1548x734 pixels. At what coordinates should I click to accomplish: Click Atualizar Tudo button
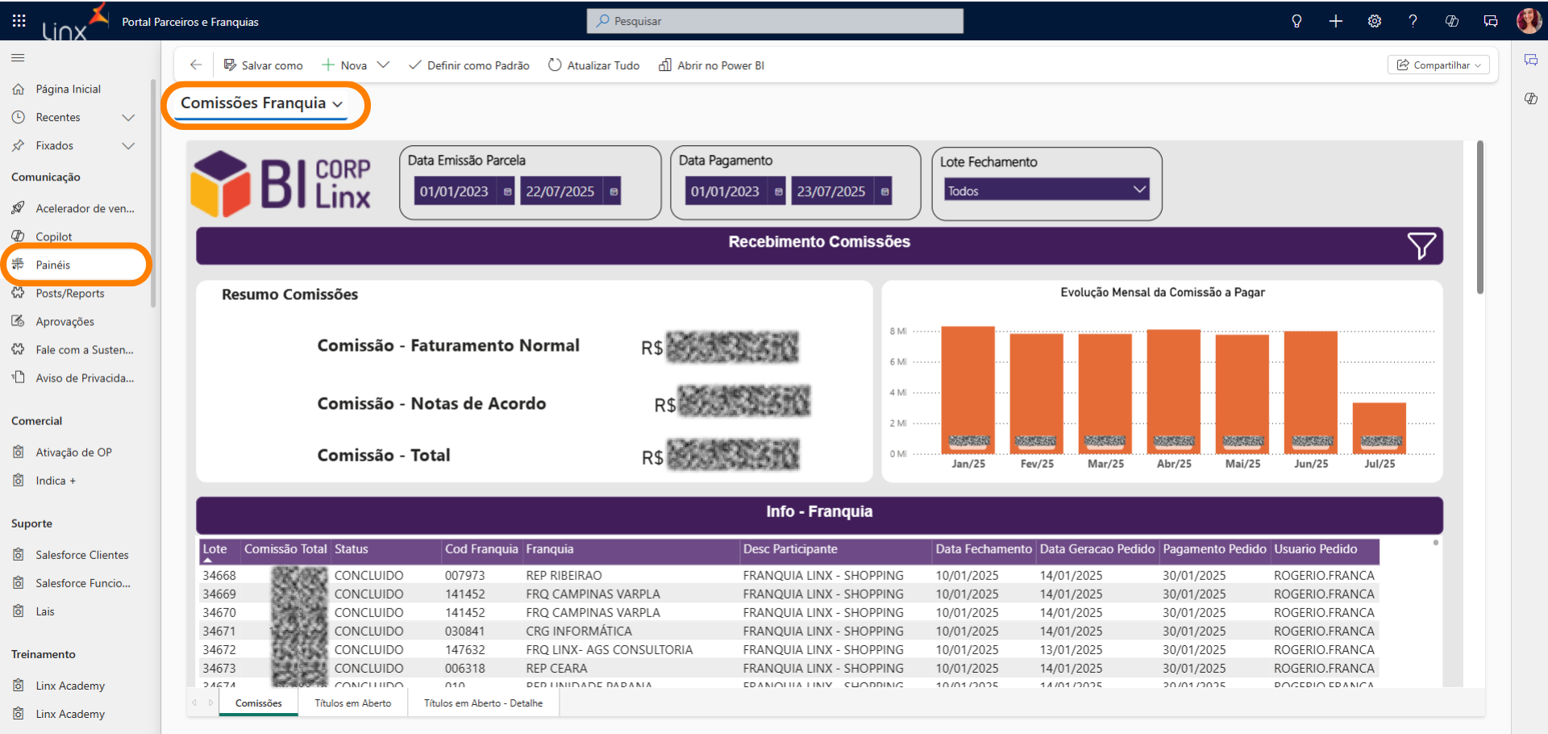[593, 65]
